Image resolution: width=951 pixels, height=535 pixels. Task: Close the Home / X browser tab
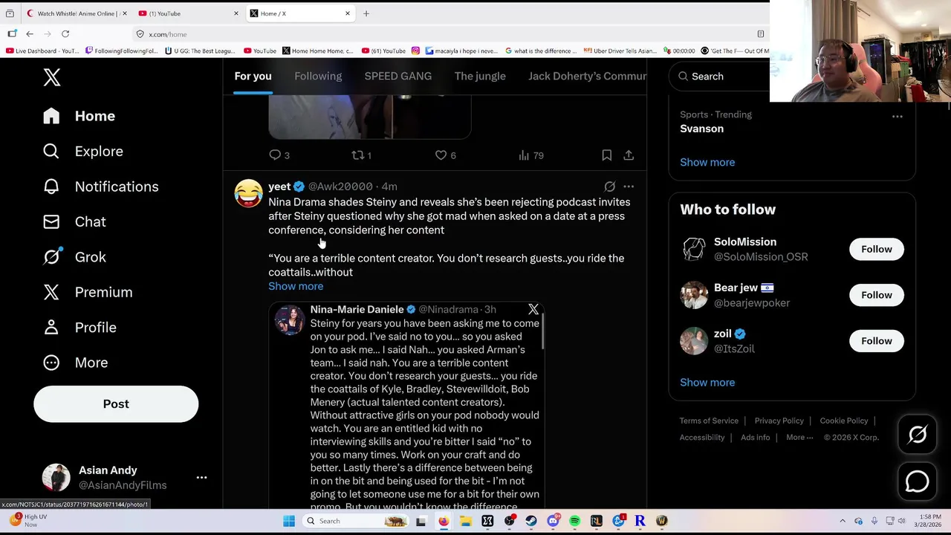347,13
